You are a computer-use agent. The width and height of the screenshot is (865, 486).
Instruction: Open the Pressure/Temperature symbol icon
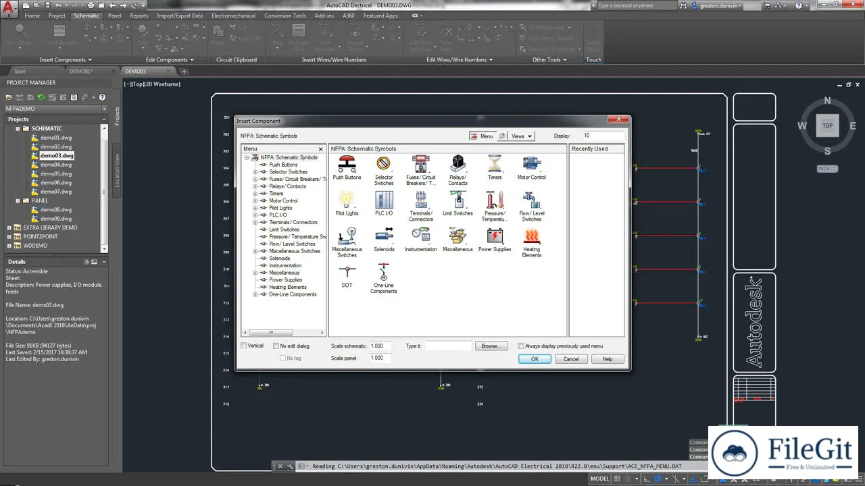(x=495, y=200)
